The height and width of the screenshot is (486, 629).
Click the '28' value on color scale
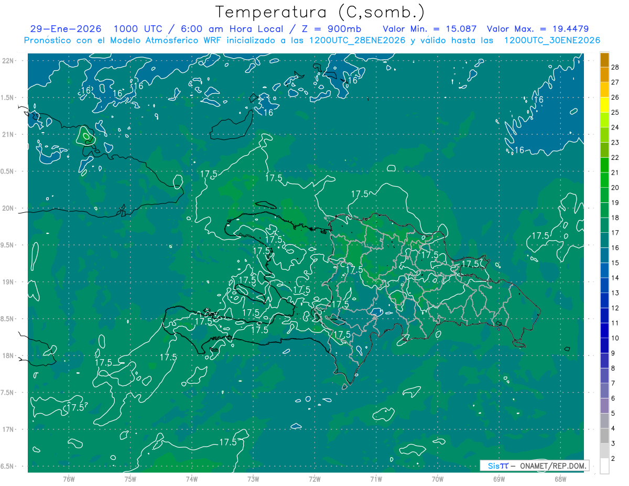tap(615, 67)
